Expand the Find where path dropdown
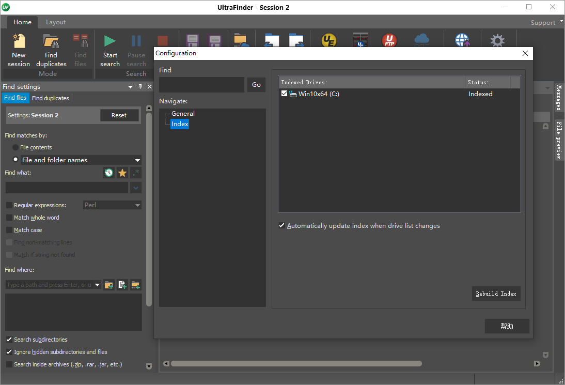 (x=97, y=285)
